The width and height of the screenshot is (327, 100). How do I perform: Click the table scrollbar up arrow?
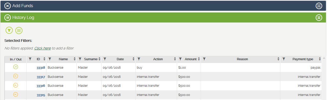tap(324, 58)
